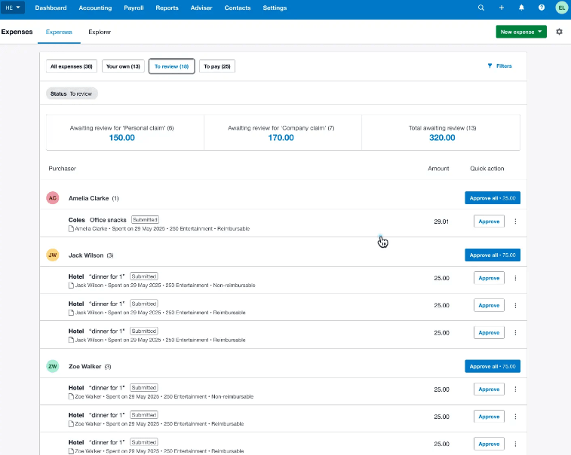Click the Amount column header

click(438, 169)
